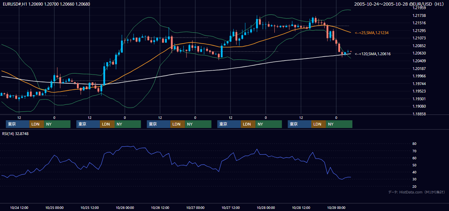Viewport: 449px width, 211px height.
Task: Select the LDN session box for 10/28
Action: coord(318,124)
